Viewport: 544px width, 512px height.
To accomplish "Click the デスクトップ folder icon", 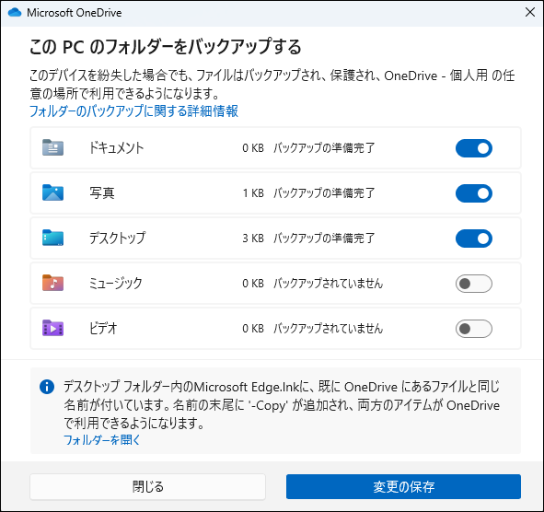I will [x=52, y=238].
